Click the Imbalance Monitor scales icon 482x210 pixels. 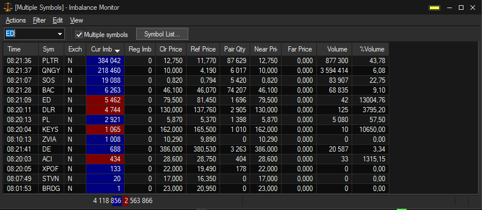(8, 8)
